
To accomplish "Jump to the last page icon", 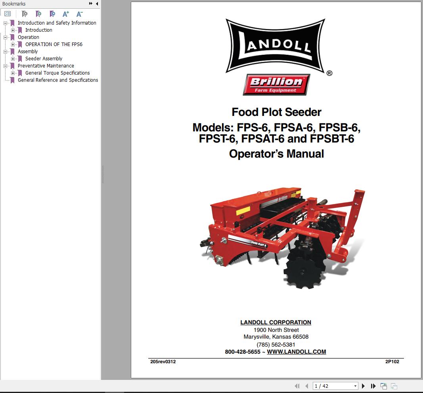I will point(373,385).
